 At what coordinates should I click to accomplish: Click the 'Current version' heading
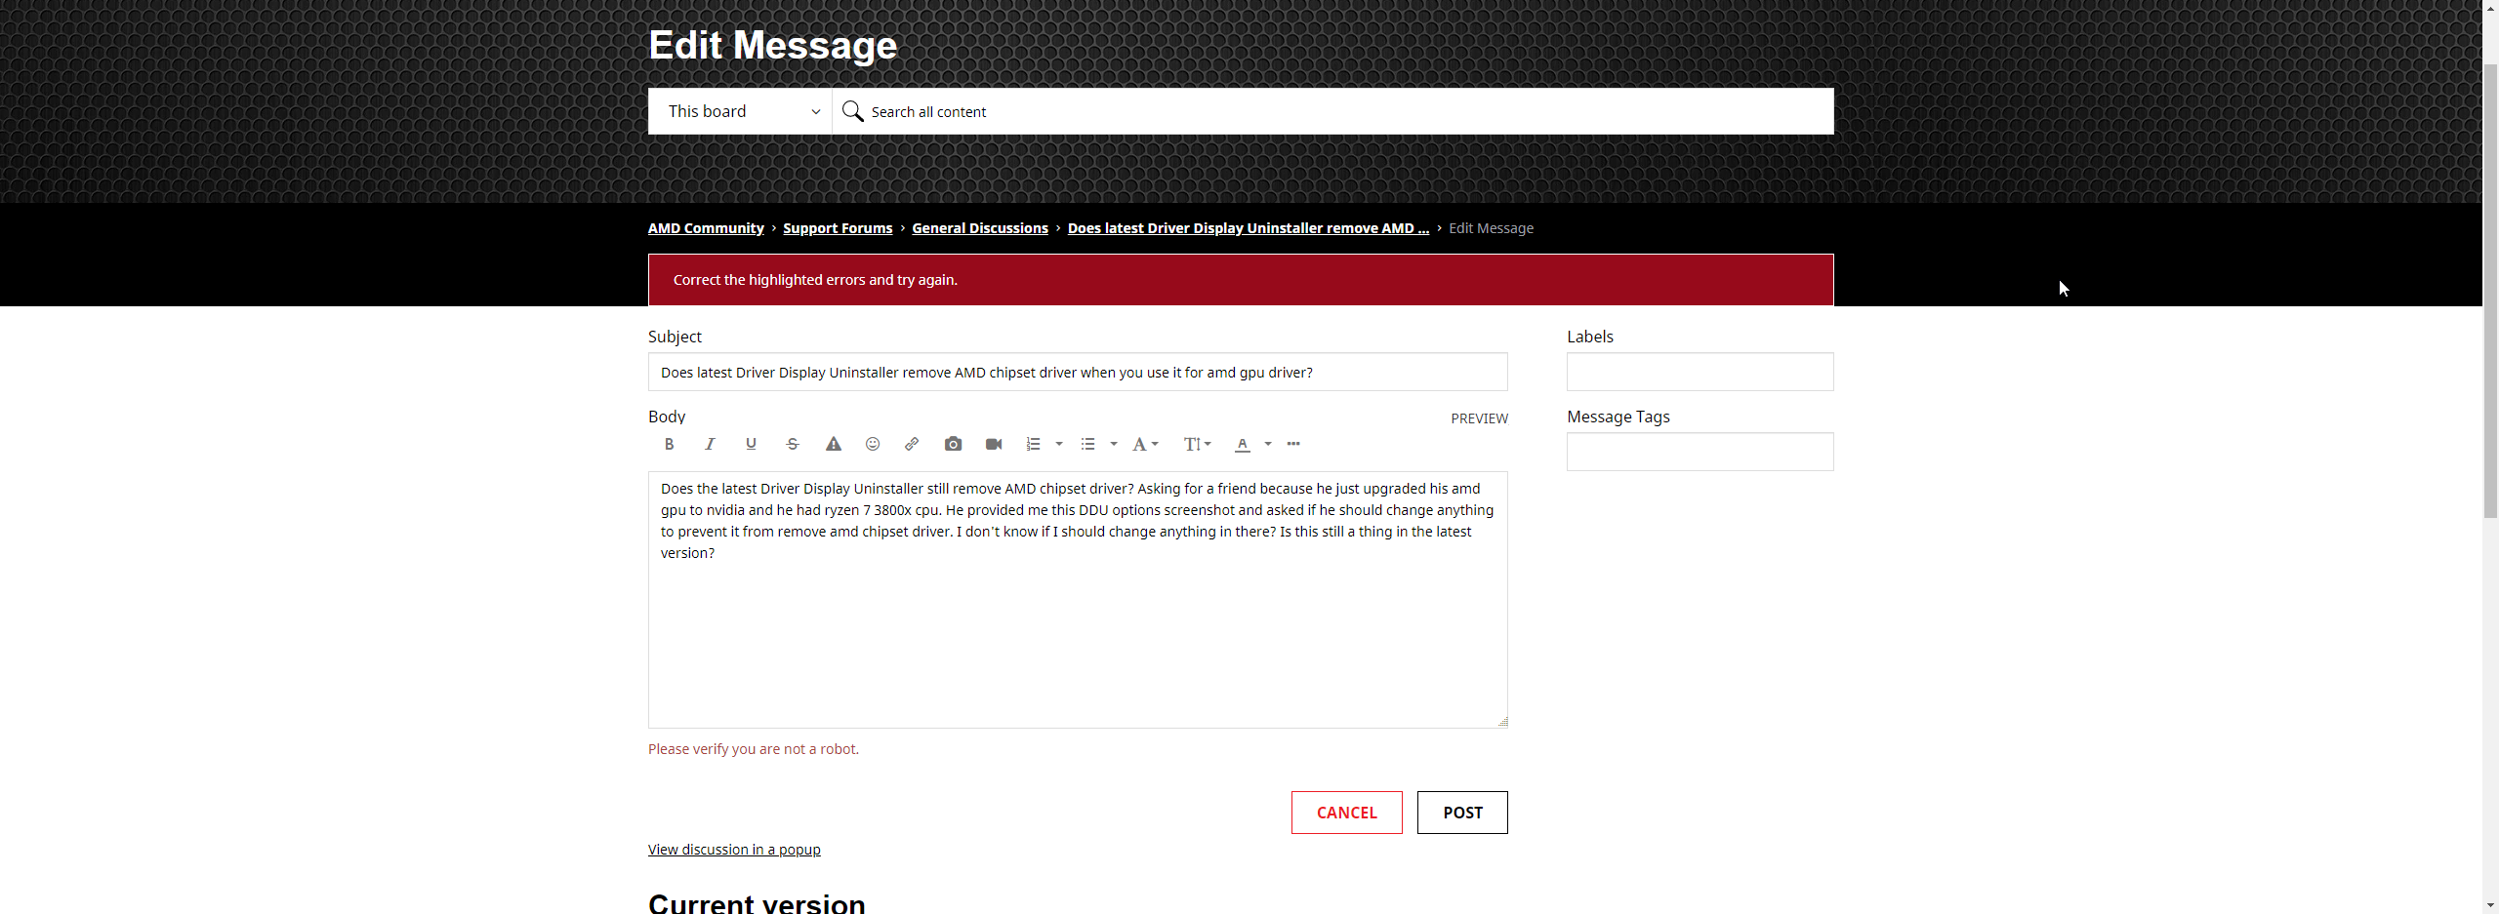pyautogui.click(x=757, y=903)
